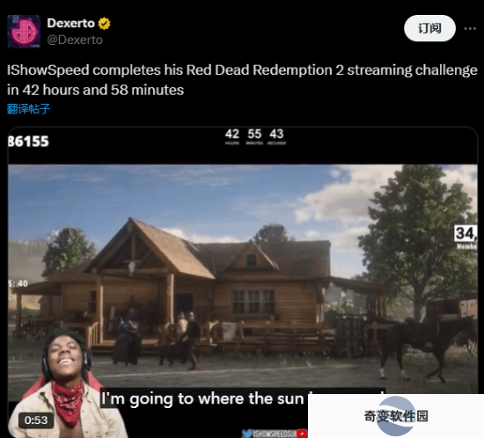Click the bull skull above the cabin porch

[132, 266]
